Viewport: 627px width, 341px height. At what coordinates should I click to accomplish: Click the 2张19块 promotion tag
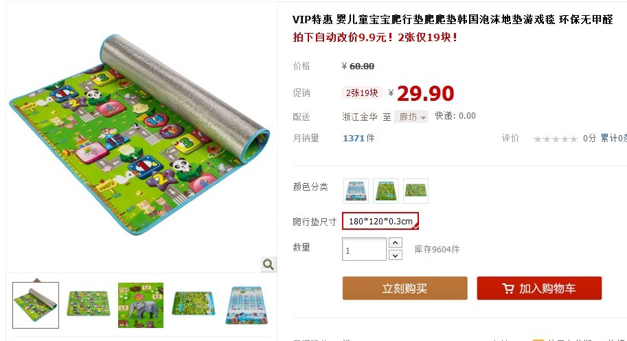click(x=362, y=93)
